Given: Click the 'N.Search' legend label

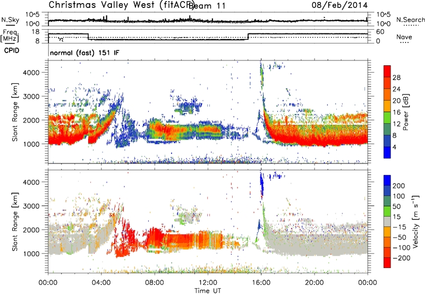Looking at the screenshot, I should pyautogui.click(x=410, y=20).
